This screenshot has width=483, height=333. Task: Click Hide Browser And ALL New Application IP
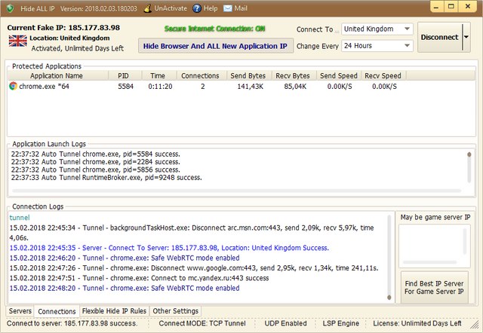[x=216, y=45]
